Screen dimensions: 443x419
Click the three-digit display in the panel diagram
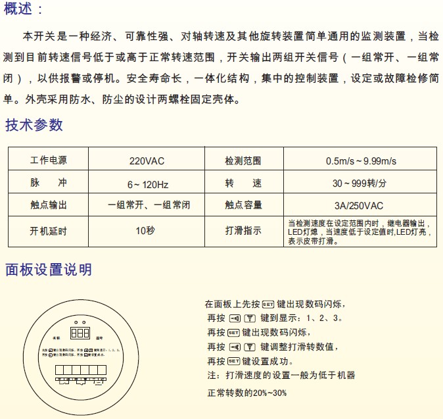(79, 333)
